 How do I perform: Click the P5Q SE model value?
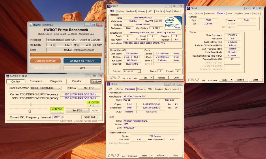[x=141, y=100]
